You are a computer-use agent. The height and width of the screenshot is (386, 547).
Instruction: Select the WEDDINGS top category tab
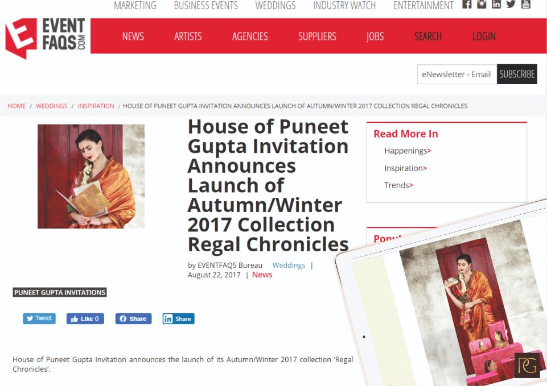point(275,6)
